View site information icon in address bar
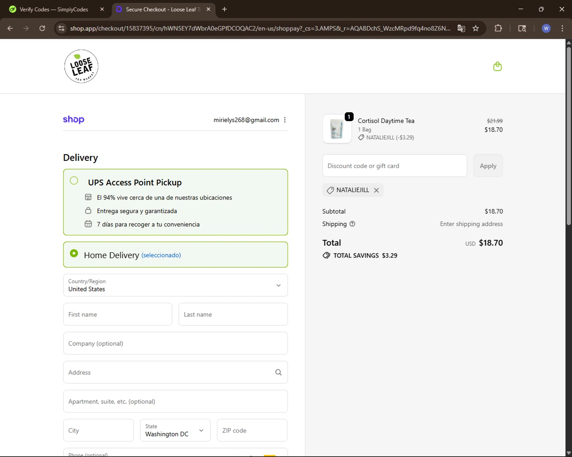Viewport: 572px width, 457px height. pyautogui.click(x=61, y=28)
